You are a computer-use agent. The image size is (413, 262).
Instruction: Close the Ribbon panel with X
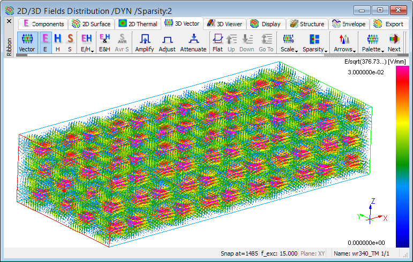click(9, 21)
